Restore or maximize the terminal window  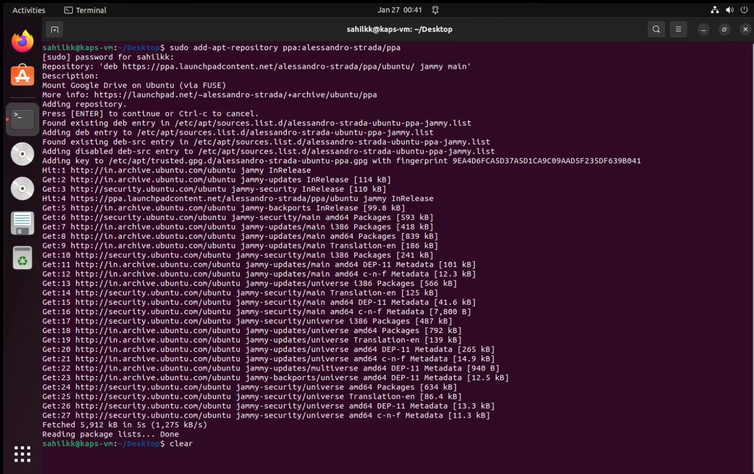[x=724, y=30]
